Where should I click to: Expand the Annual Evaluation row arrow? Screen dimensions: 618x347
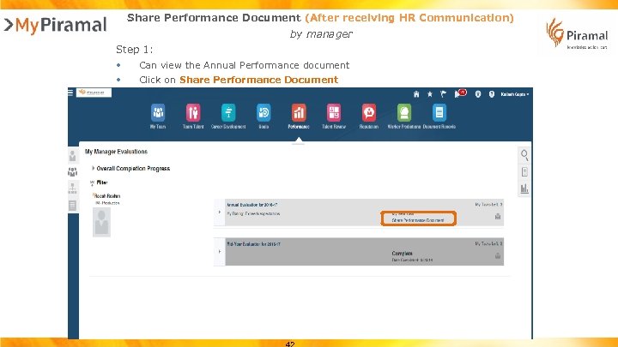click(220, 212)
